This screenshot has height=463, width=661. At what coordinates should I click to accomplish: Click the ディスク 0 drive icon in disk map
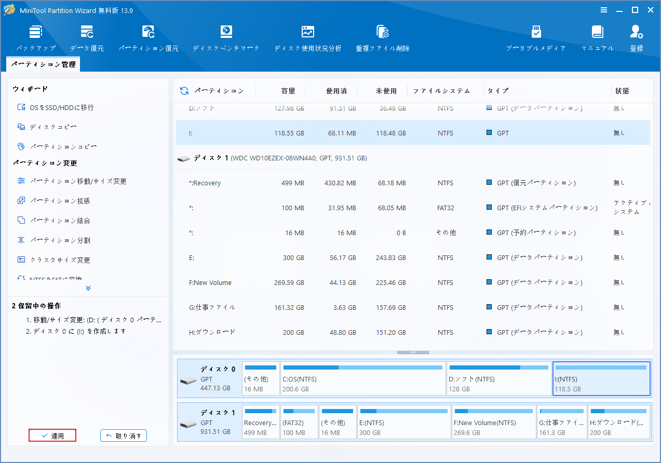(188, 381)
